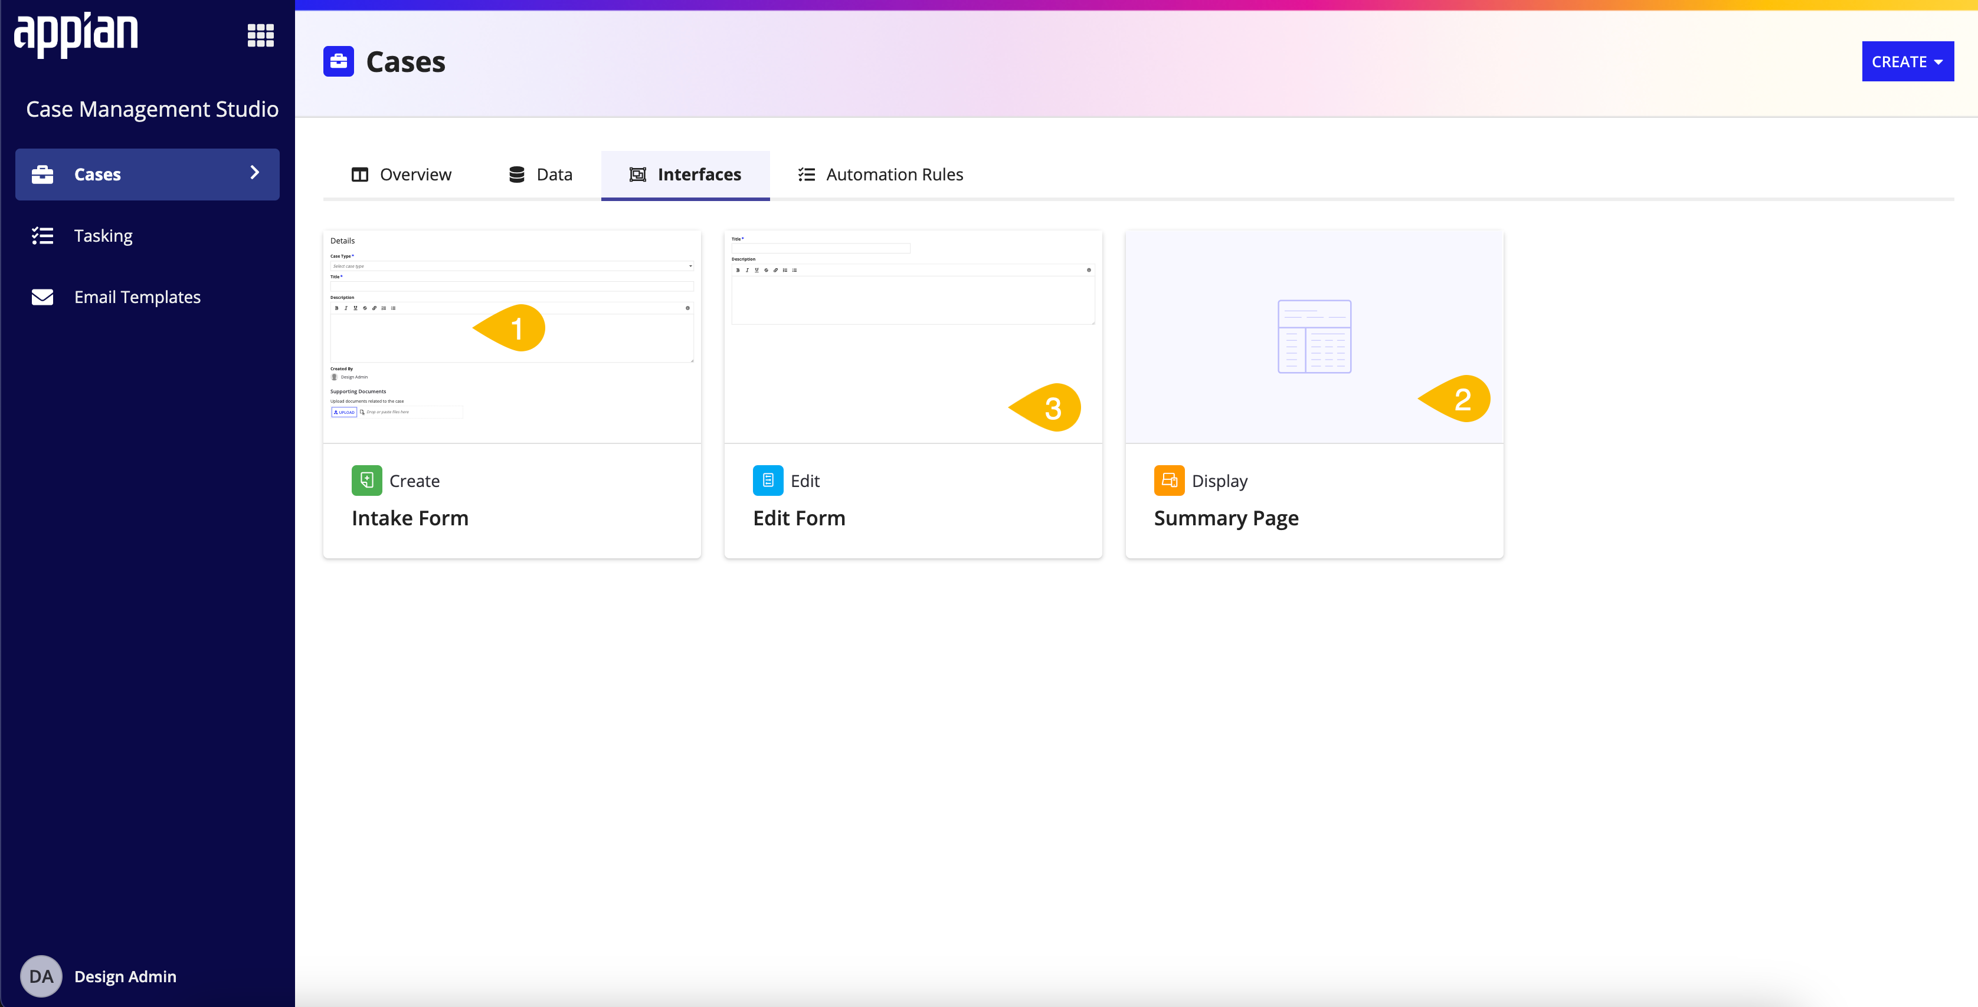Click the blue Edit form icon
The width and height of the screenshot is (1978, 1007).
click(768, 480)
